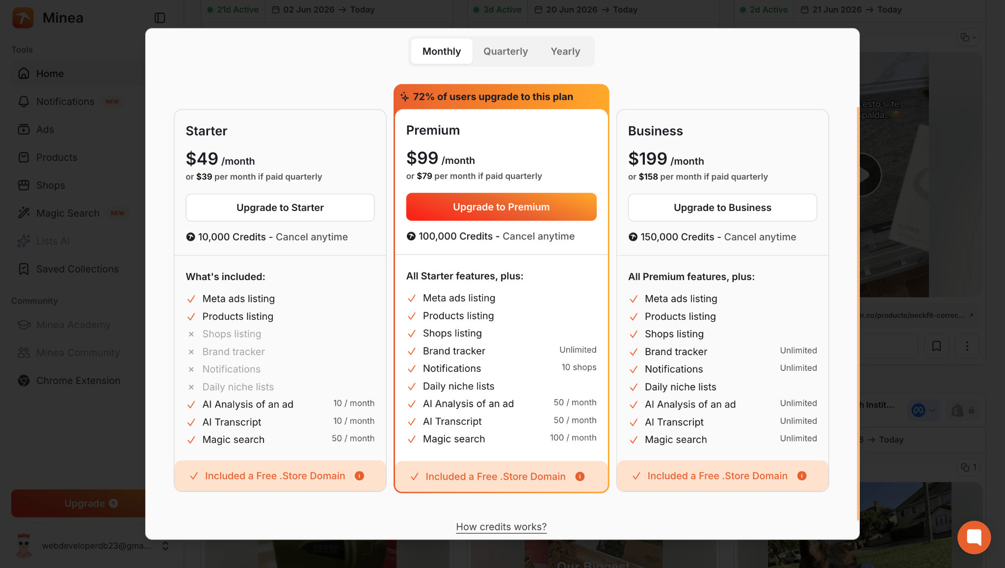Click the '21d Active' status label
The height and width of the screenshot is (568, 1005).
point(233,10)
